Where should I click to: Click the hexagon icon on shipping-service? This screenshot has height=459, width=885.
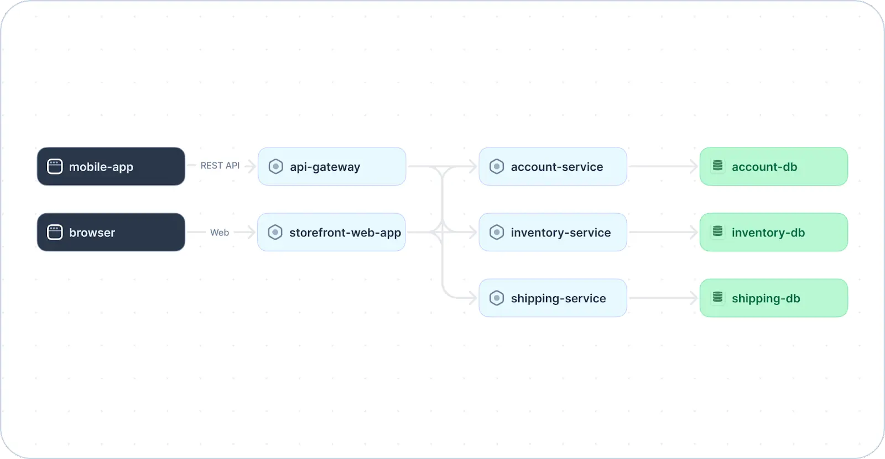point(497,298)
